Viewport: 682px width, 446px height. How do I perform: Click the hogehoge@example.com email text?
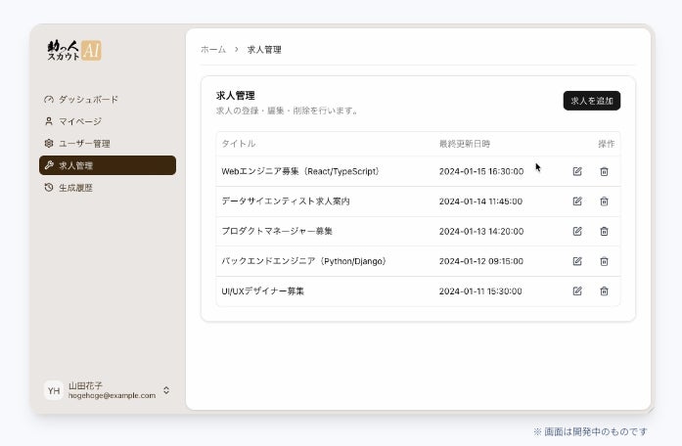point(112,395)
